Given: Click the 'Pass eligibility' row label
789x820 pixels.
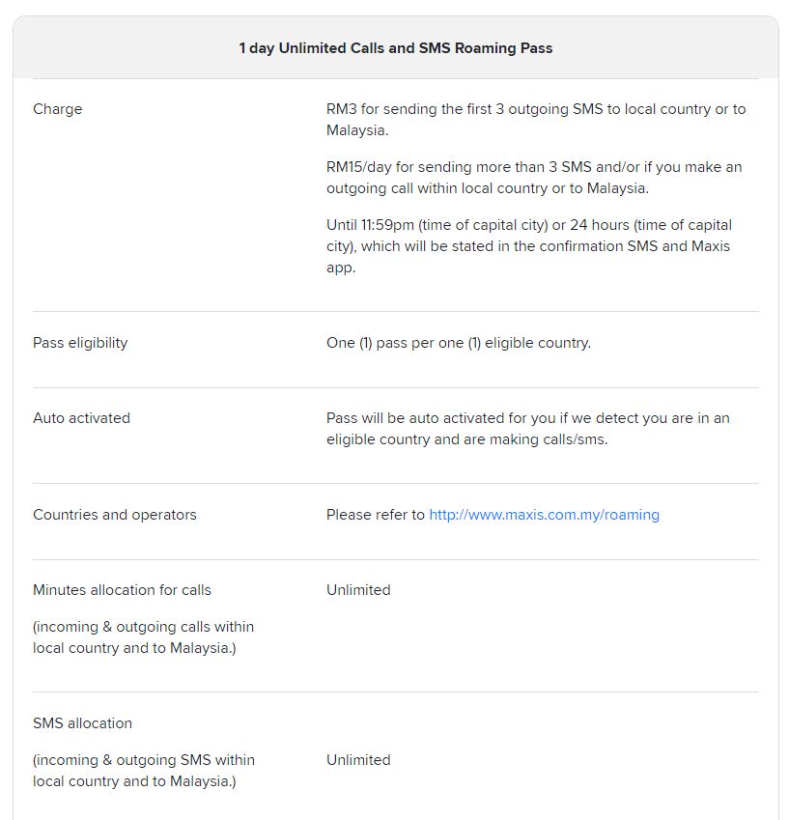Looking at the screenshot, I should [80, 343].
